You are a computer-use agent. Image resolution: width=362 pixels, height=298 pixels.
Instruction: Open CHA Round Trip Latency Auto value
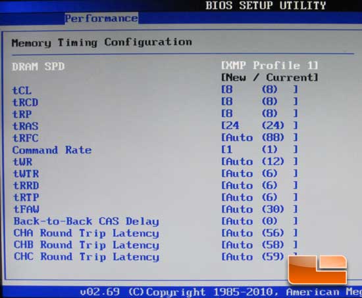(259, 233)
